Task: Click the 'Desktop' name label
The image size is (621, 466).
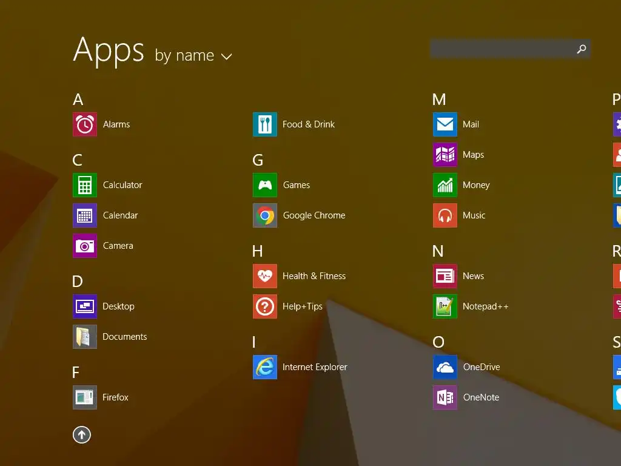Action: point(118,306)
